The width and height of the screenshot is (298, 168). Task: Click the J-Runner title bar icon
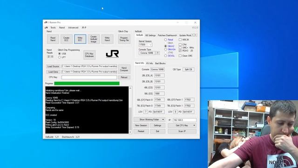tap(46, 22)
